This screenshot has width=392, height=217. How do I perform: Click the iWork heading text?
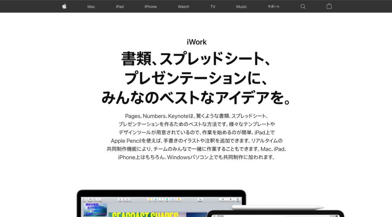(197, 42)
